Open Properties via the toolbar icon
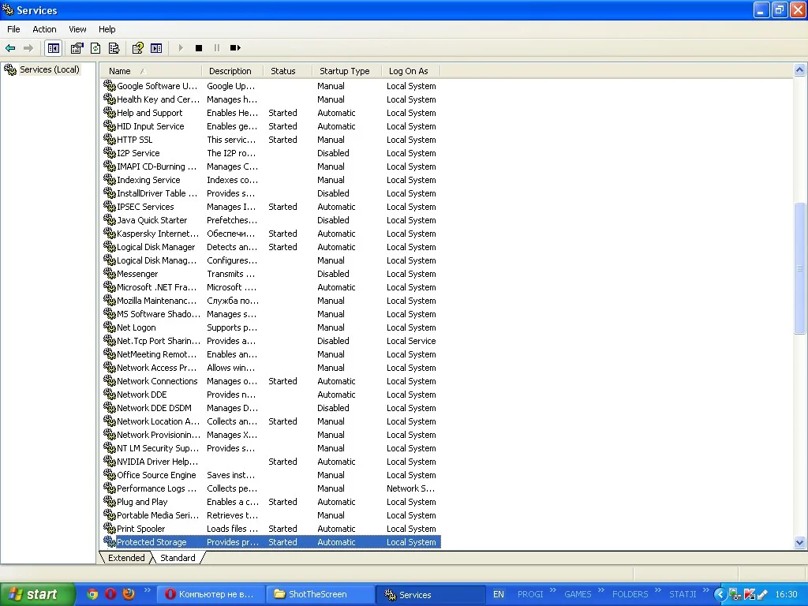This screenshot has height=606, width=808. (x=77, y=48)
